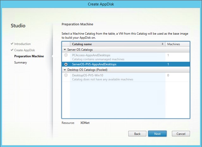Screen dimensions: 202x147
Task: Click the Next button
Action: coord(157,134)
